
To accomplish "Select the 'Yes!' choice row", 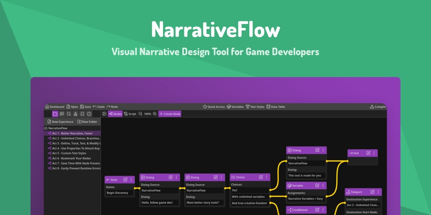I will pyautogui.click(x=250, y=190).
